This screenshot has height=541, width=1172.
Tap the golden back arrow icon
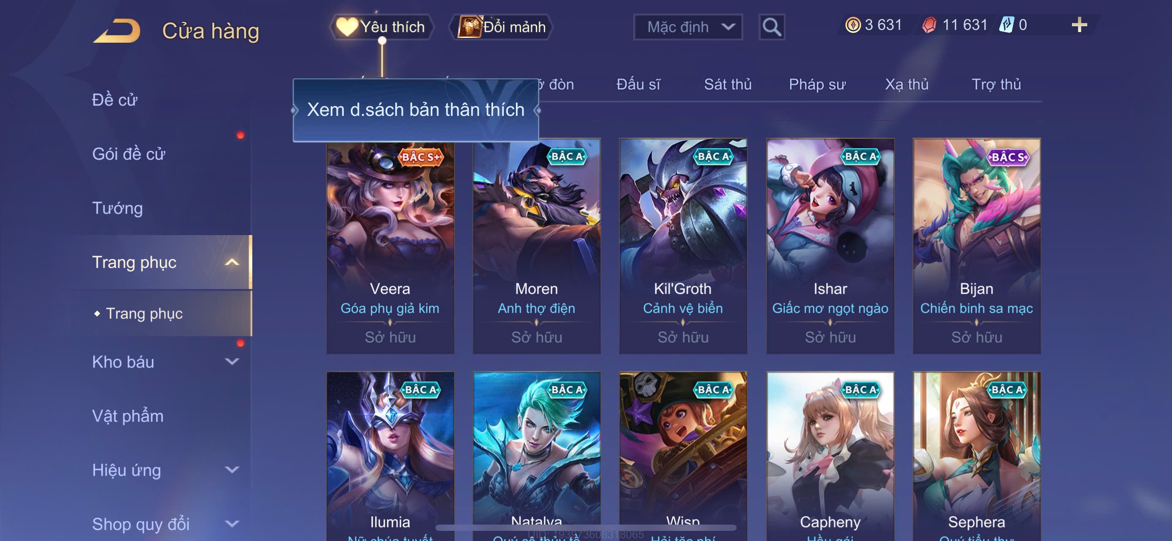click(x=116, y=30)
